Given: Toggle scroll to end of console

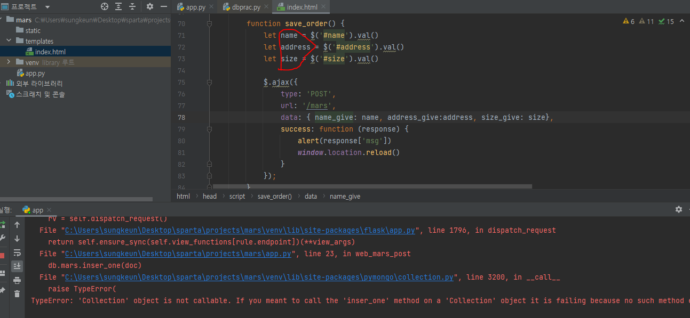Looking at the screenshot, I should coord(17,266).
